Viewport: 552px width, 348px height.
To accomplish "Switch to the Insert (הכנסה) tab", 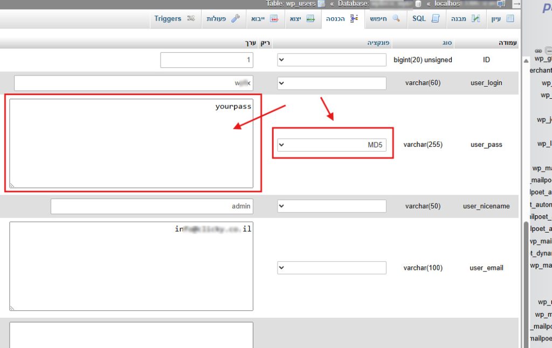I will point(342,19).
